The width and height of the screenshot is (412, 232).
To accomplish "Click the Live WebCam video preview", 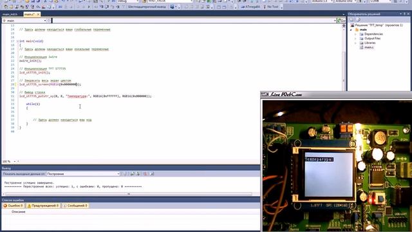I will point(337,166).
